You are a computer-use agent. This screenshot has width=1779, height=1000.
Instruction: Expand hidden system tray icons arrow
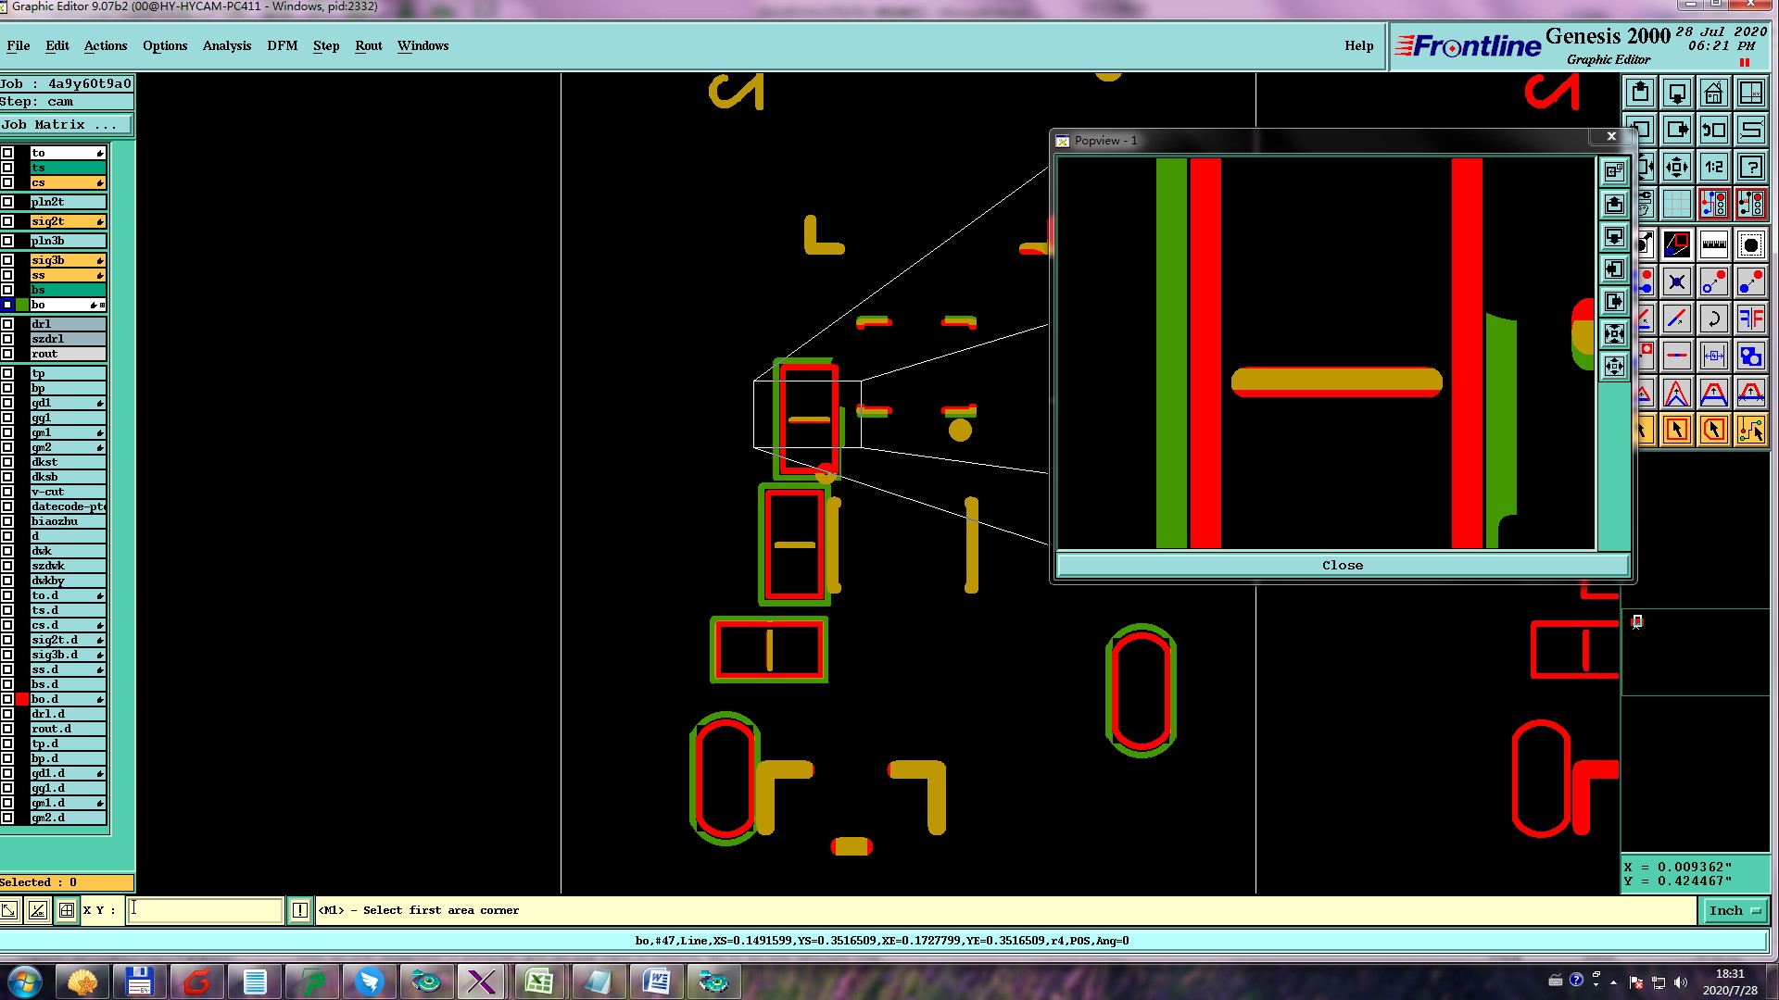click(1613, 982)
